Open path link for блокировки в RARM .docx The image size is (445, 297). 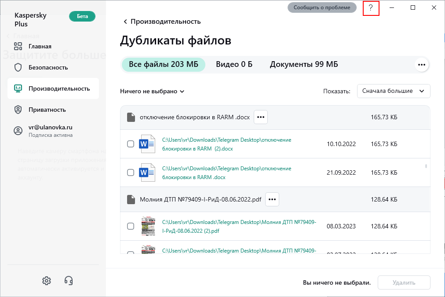(226, 173)
